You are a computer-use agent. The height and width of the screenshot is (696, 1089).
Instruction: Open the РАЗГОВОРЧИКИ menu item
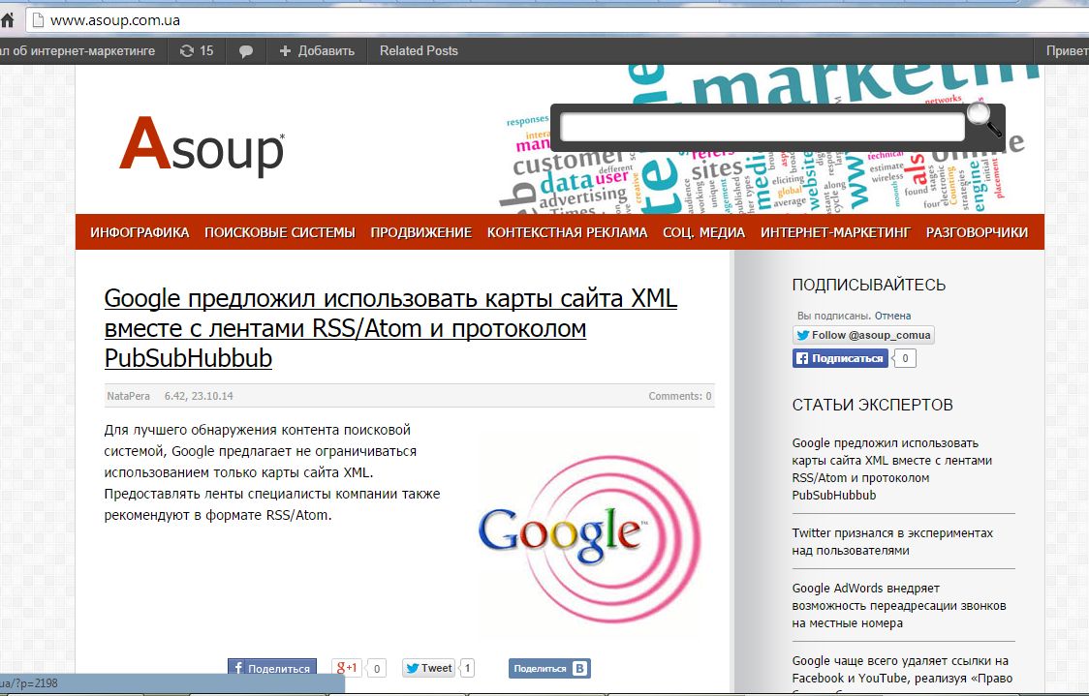point(977,232)
